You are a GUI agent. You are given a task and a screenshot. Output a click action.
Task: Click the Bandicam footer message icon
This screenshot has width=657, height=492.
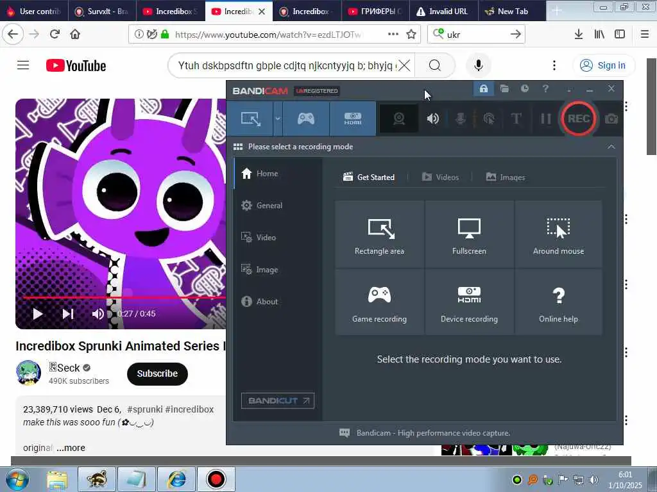(x=345, y=433)
